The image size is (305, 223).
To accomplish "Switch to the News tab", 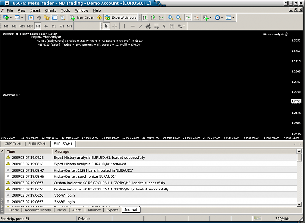I will point(61,210).
